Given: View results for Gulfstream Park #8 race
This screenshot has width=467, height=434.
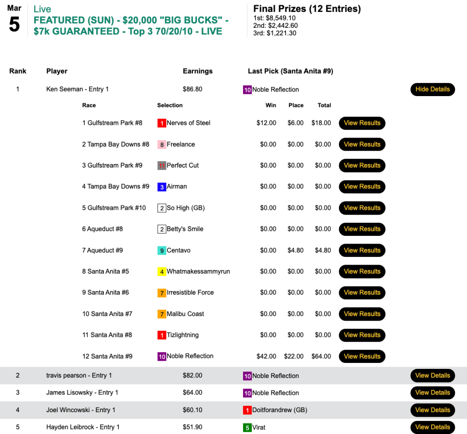Looking at the screenshot, I should (362, 123).
